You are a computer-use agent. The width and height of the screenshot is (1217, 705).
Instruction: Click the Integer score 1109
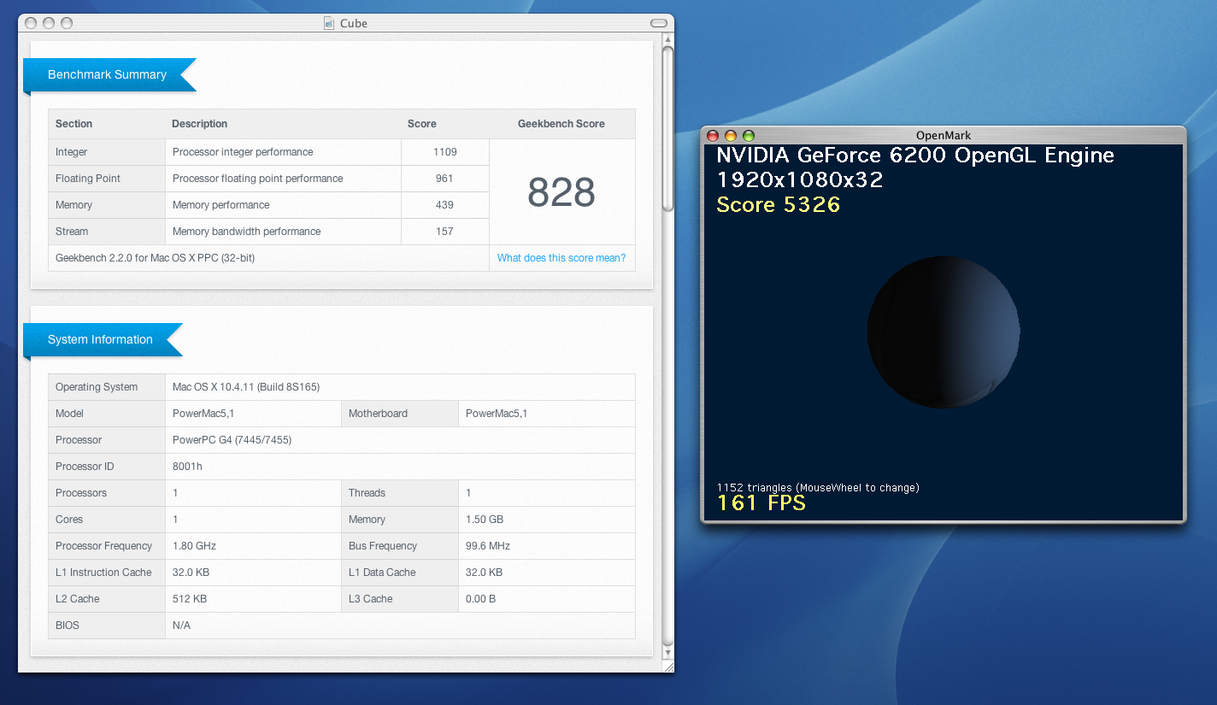(445, 152)
